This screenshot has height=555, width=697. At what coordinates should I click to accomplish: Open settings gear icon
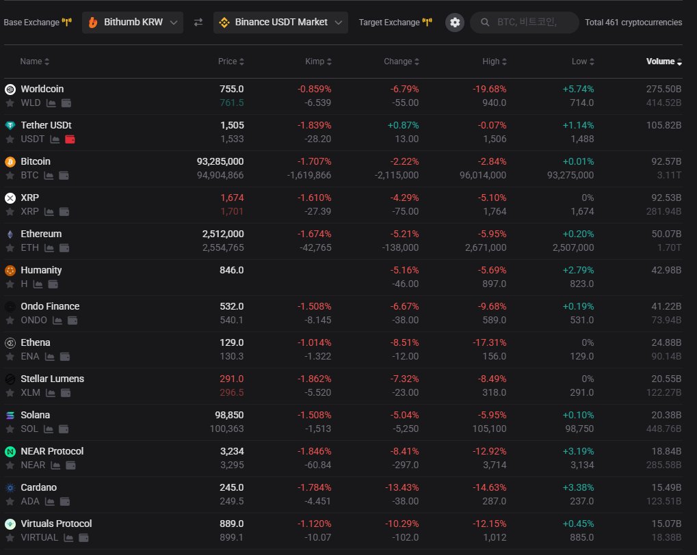pyautogui.click(x=455, y=23)
